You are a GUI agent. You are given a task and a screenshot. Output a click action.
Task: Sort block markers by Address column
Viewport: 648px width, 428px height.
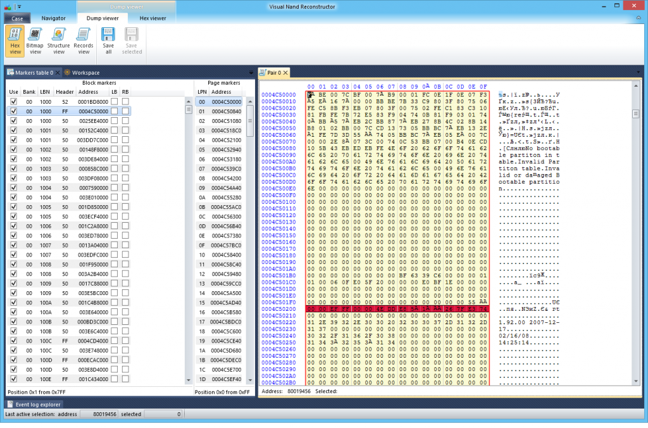click(89, 92)
